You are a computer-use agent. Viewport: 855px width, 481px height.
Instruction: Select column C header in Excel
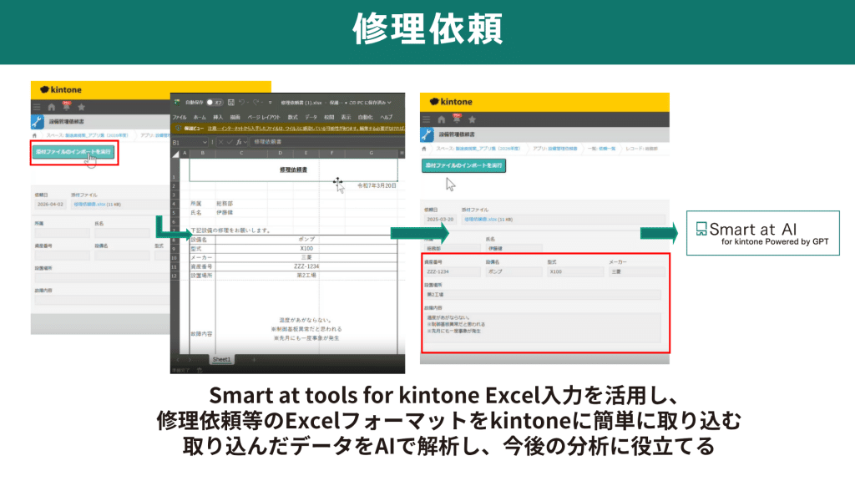[x=241, y=154]
